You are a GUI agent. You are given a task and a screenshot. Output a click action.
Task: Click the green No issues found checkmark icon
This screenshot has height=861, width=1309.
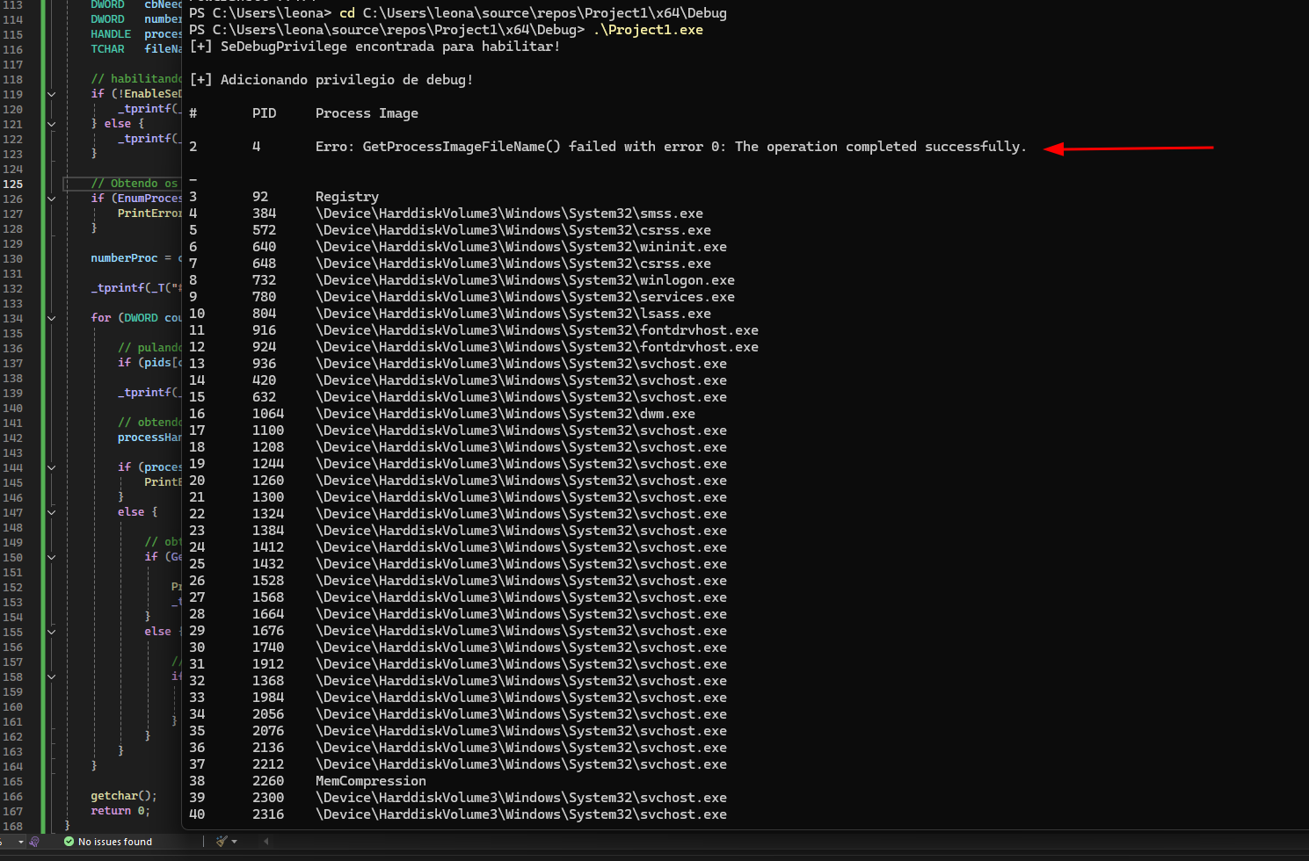pyautogui.click(x=69, y=842)
